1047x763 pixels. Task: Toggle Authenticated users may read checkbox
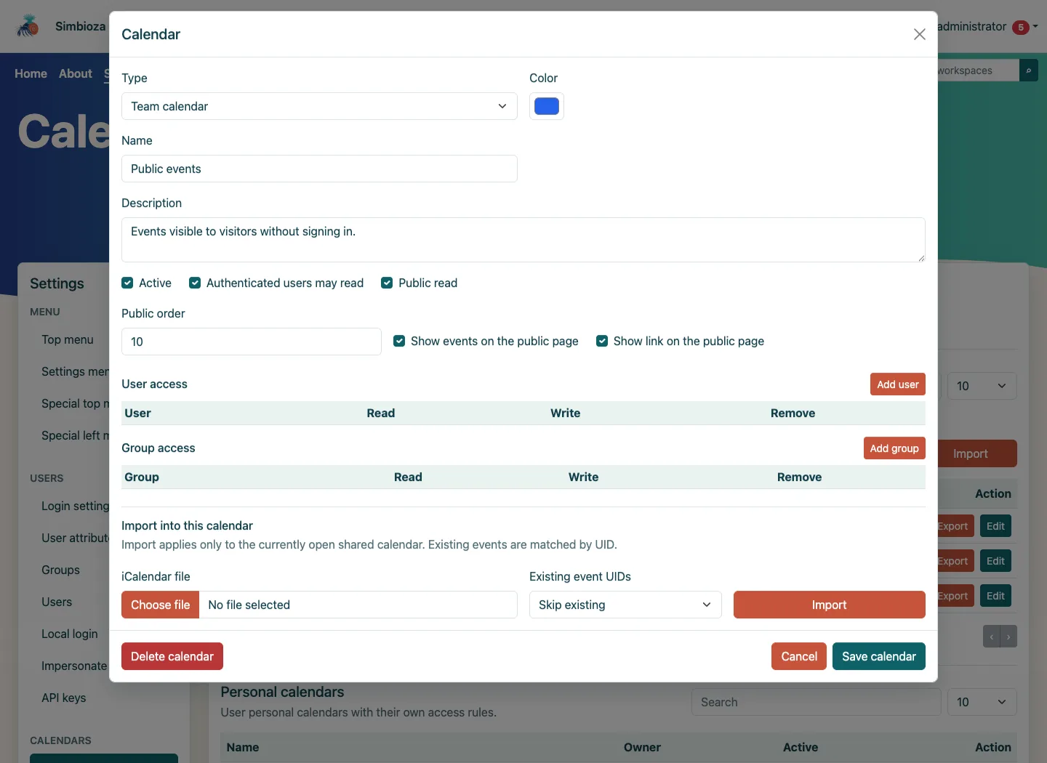click(195, 283)
